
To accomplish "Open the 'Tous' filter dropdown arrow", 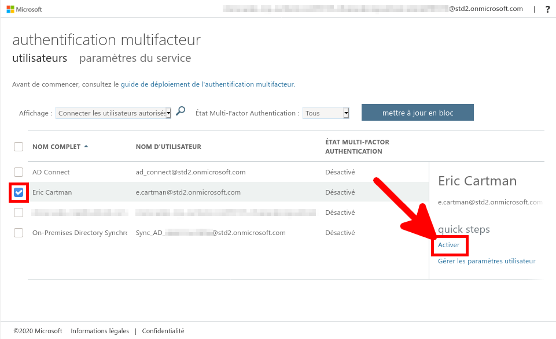I will click(x=345, y=113).
